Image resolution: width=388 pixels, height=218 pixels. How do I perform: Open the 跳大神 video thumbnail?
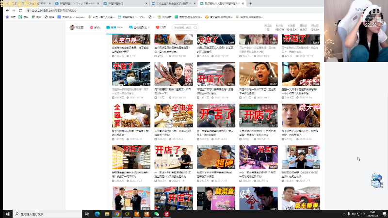[301, 115]
